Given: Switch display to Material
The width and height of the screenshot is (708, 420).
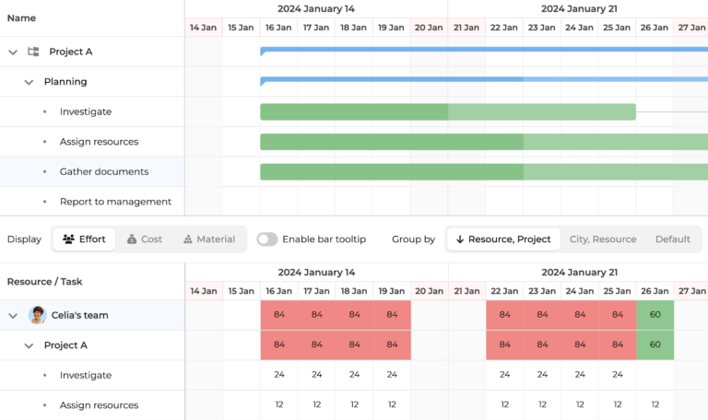Looking at the screenshot, I should 208,239.
